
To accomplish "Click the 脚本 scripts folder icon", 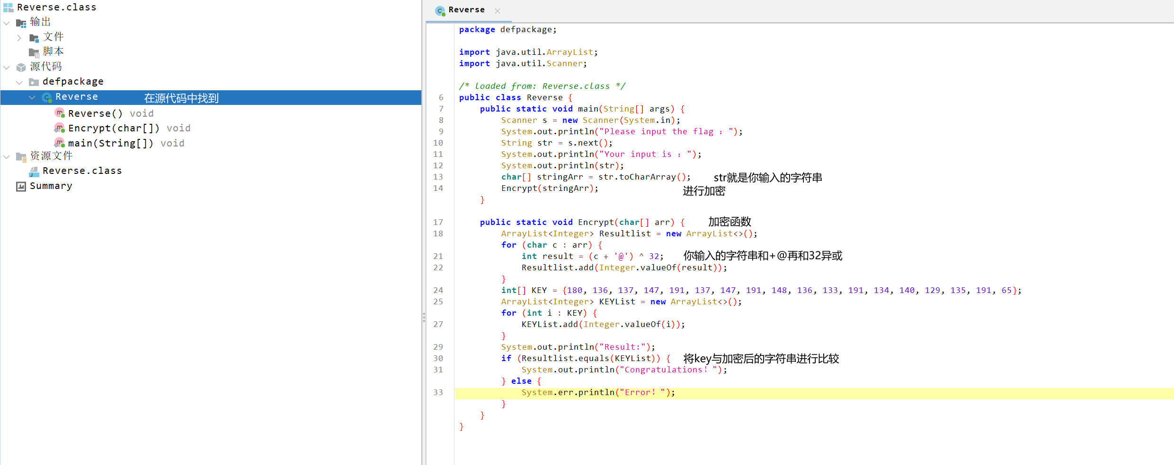I will [34, 52].
